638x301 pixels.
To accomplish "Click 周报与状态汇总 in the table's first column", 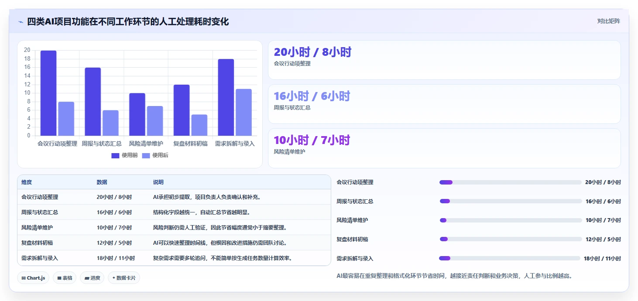I will pos(40,212).
